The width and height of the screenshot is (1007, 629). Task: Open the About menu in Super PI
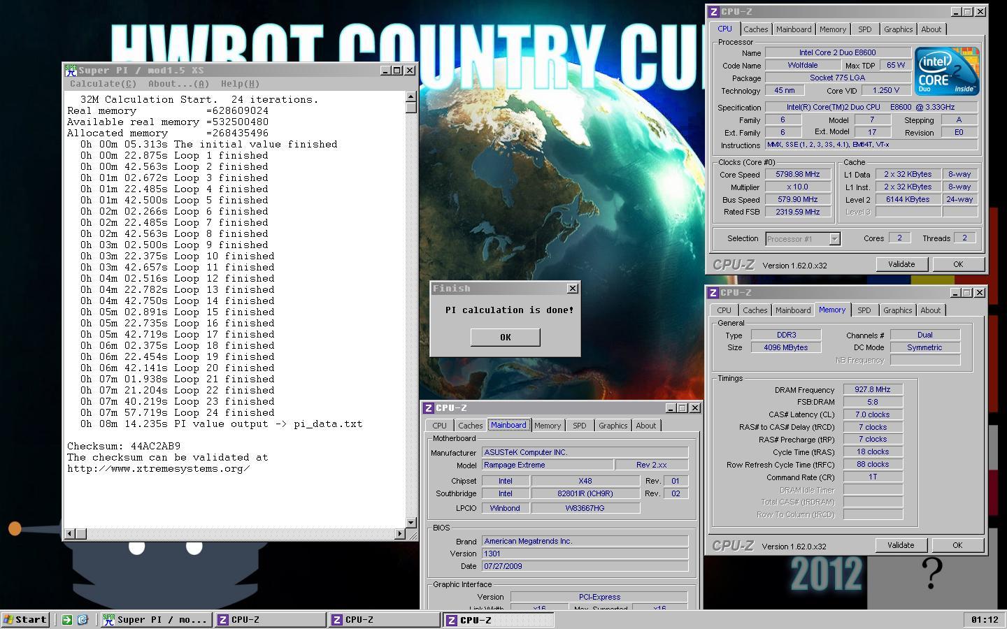pos(178,84)
